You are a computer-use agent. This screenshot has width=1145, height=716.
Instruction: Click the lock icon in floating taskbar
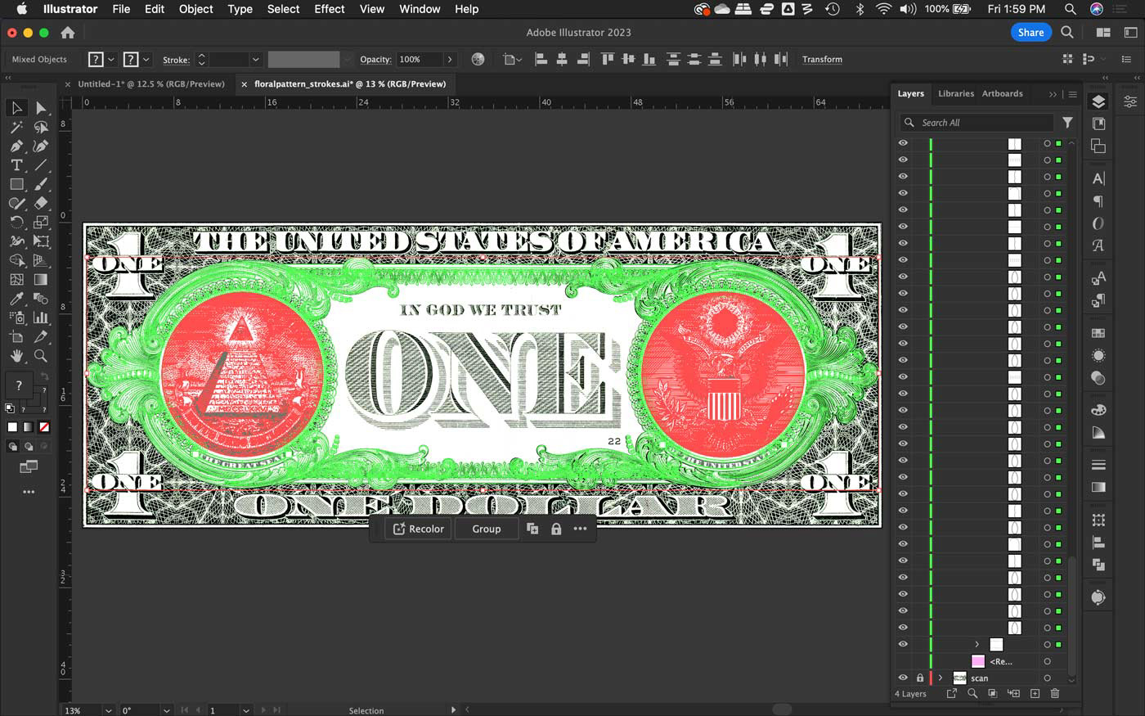(556, 529)
